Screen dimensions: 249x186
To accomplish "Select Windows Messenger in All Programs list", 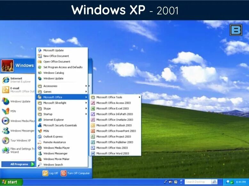I will [62, 153].
